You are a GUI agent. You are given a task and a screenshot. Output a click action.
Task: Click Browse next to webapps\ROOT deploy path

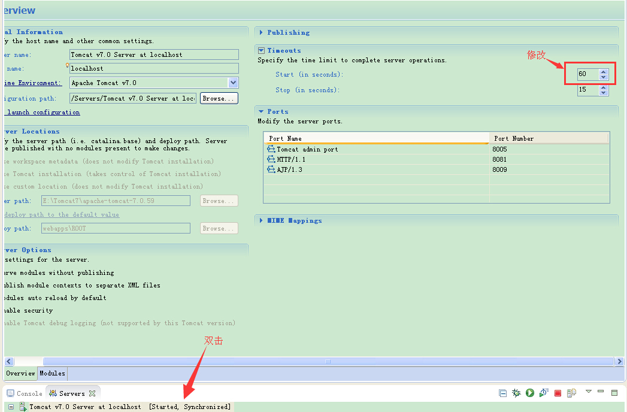tap(219, 228)
